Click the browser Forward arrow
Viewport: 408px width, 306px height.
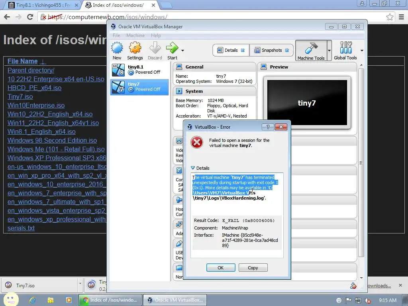(18, 17)
